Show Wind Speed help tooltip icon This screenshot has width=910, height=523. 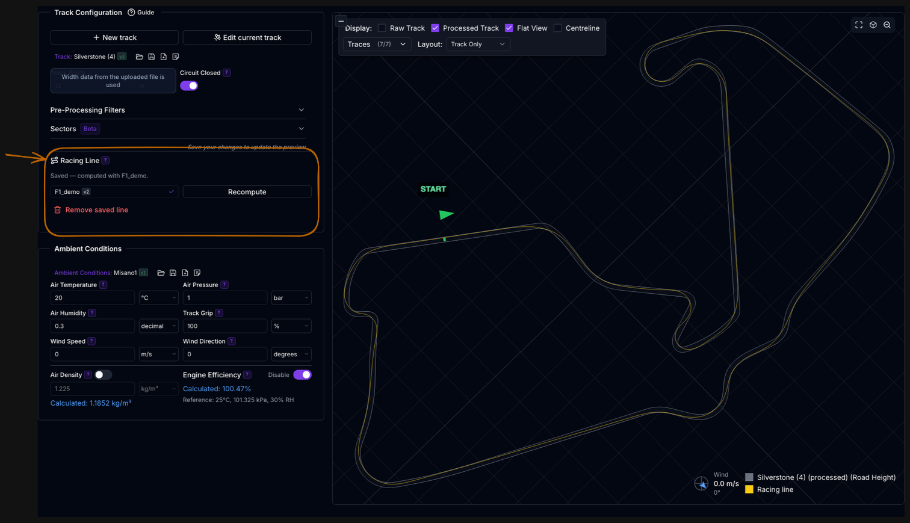pos(91,341)
